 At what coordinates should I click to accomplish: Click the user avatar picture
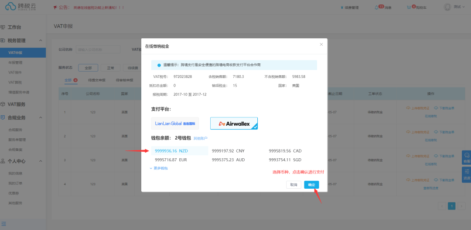(447, 7)
